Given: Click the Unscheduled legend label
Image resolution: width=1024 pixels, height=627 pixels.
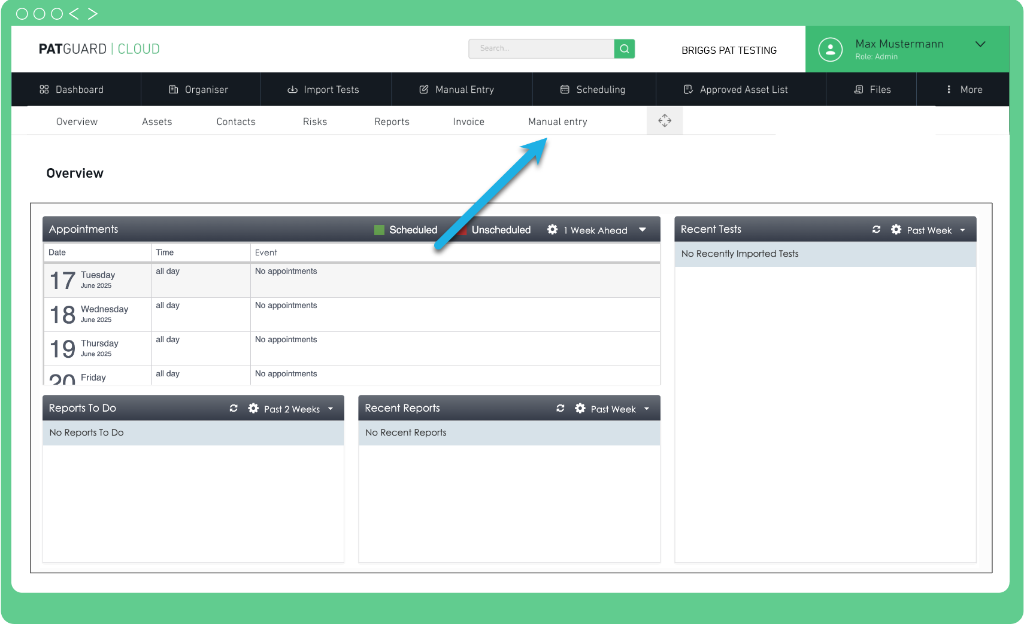Looking at the screenshot, I should click(x=501, y=230).
